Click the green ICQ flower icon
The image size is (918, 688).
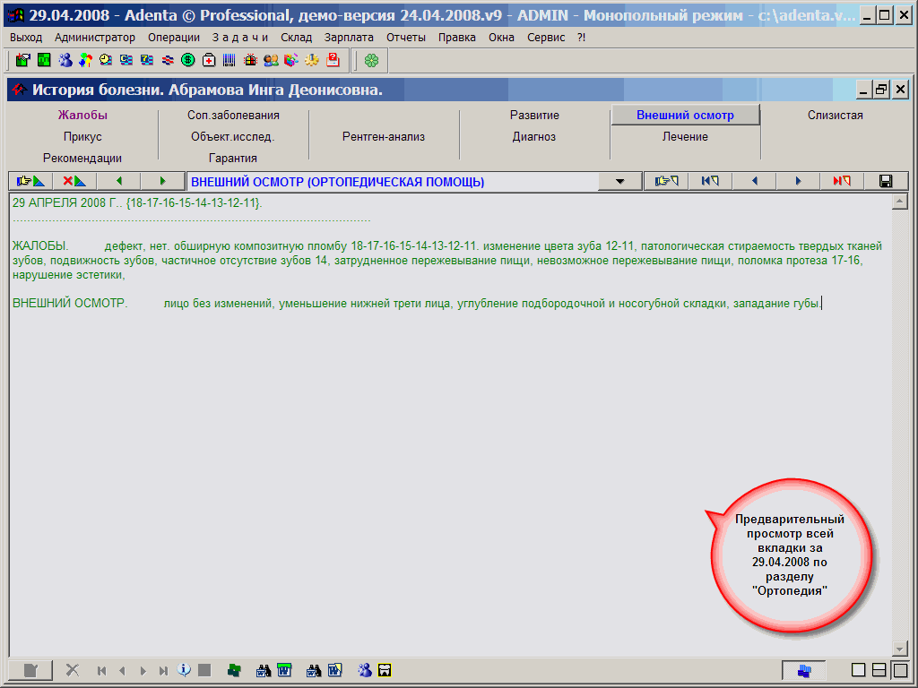point(371,60)
